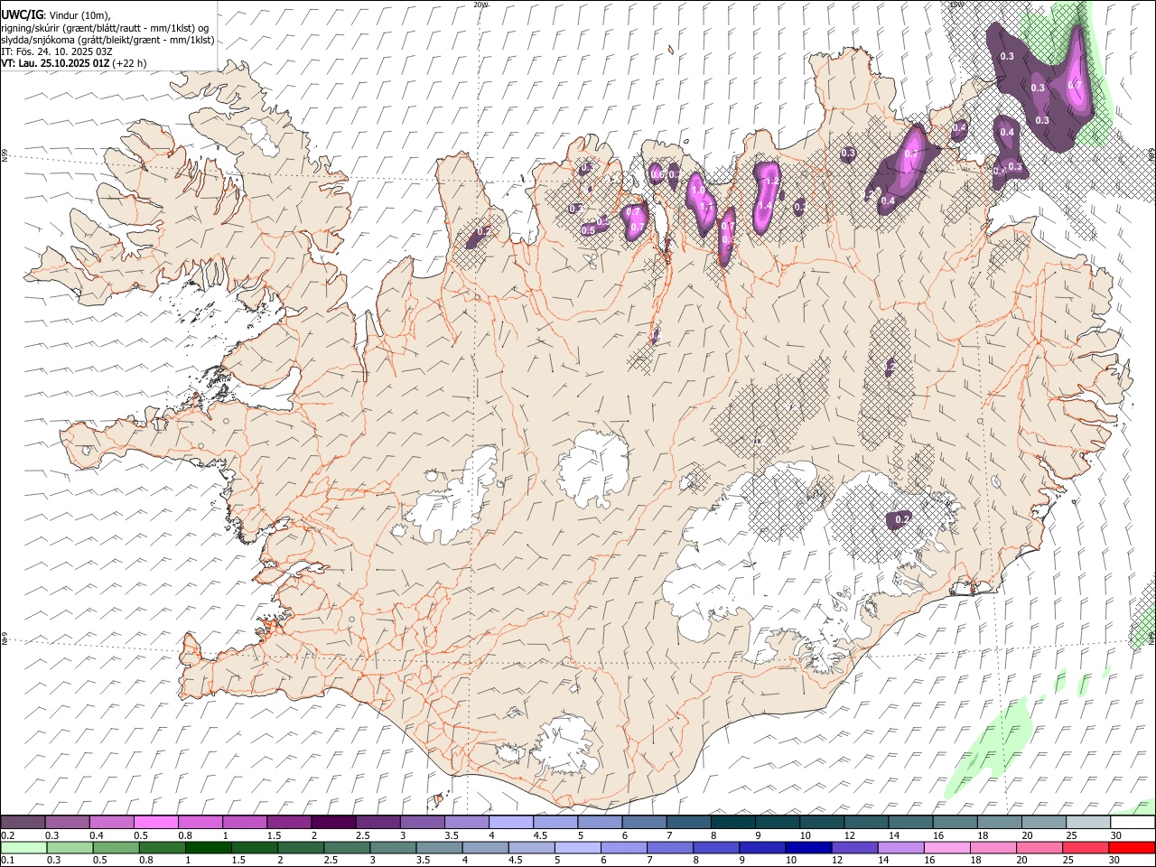Pick the 12 violet swatch, lower legend row
This screenshot has height=867, width=1156.
(x=854, y=847)
